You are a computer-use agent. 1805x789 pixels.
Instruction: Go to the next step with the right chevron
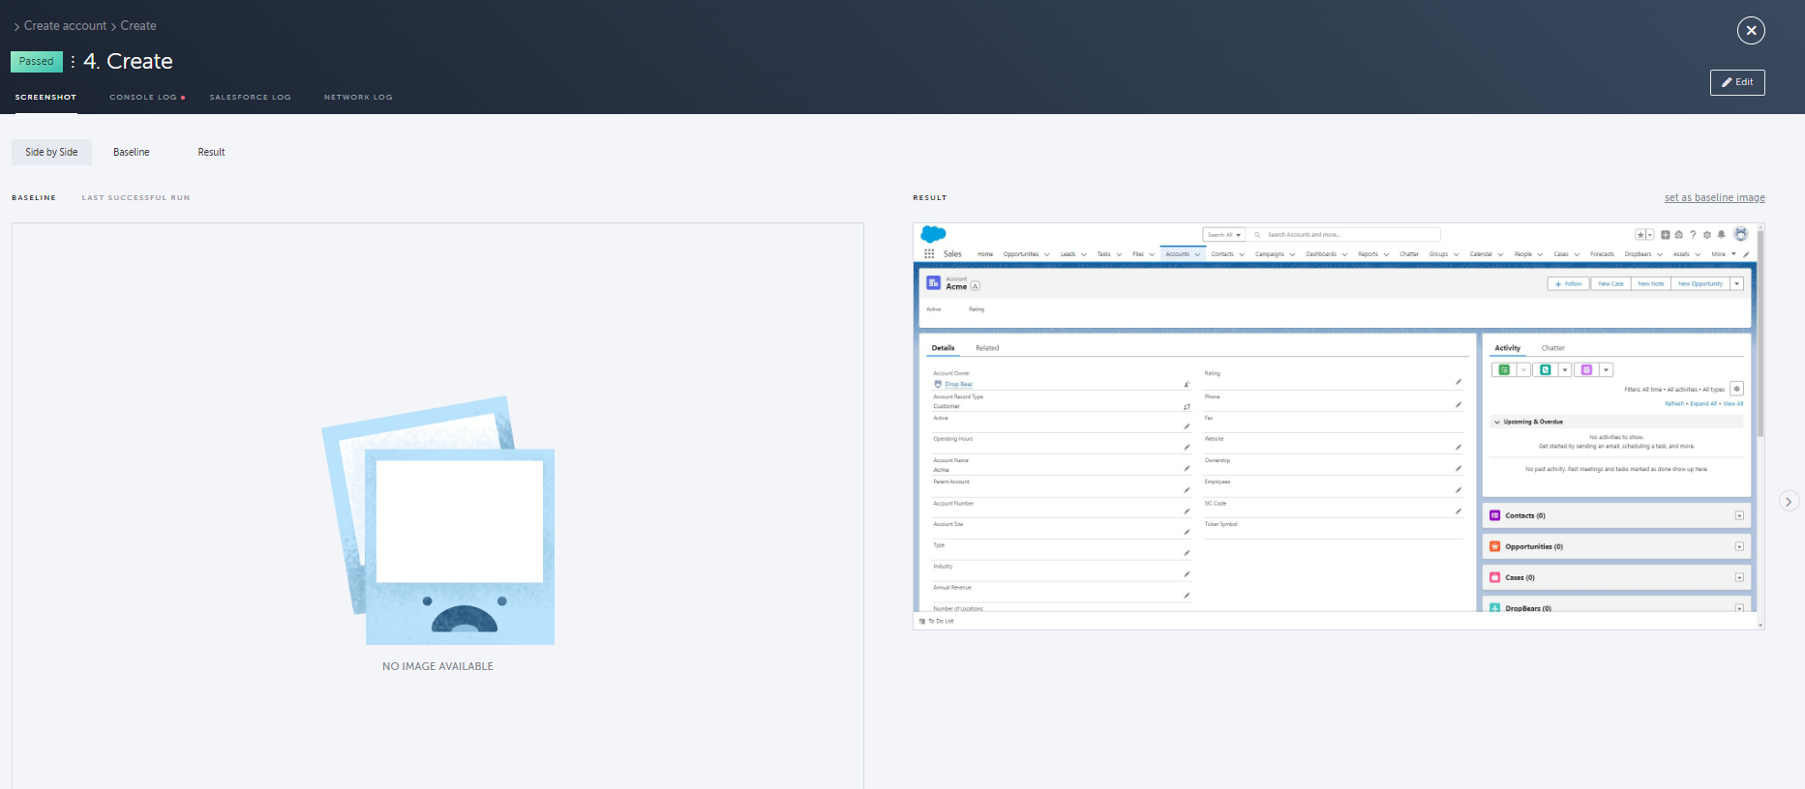pos(1789,501)
